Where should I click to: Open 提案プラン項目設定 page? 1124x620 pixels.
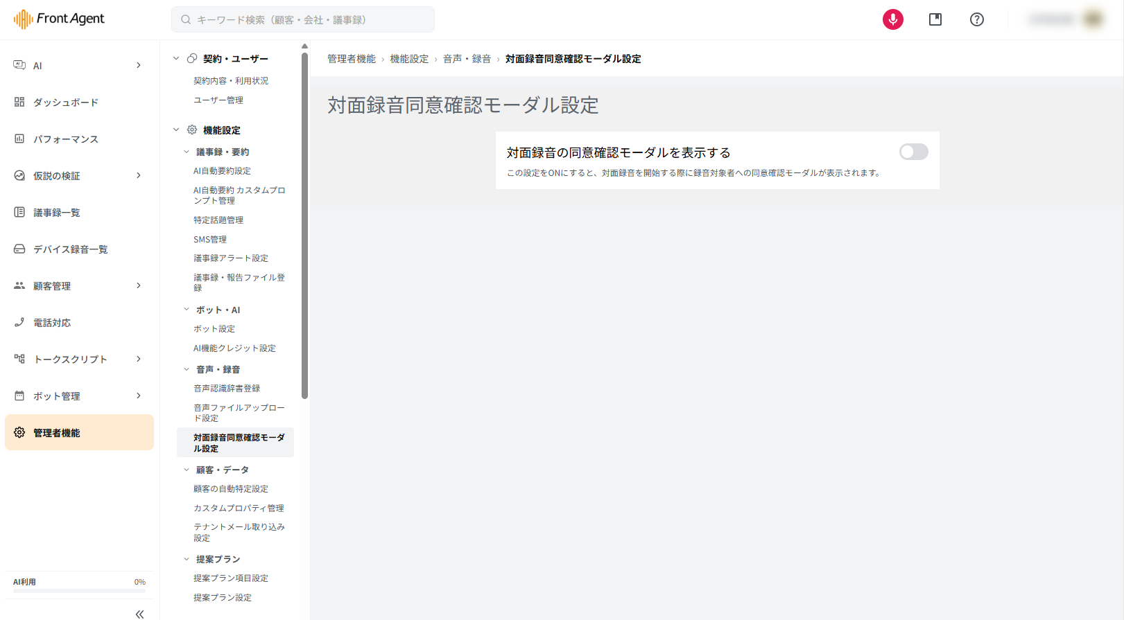pos(231,578)
